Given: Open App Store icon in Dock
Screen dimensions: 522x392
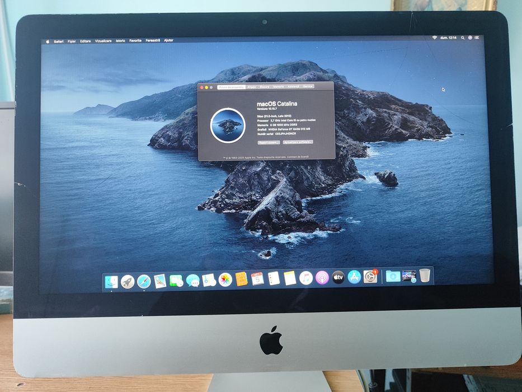Looking at the screenshot, I should pos(354,277).
